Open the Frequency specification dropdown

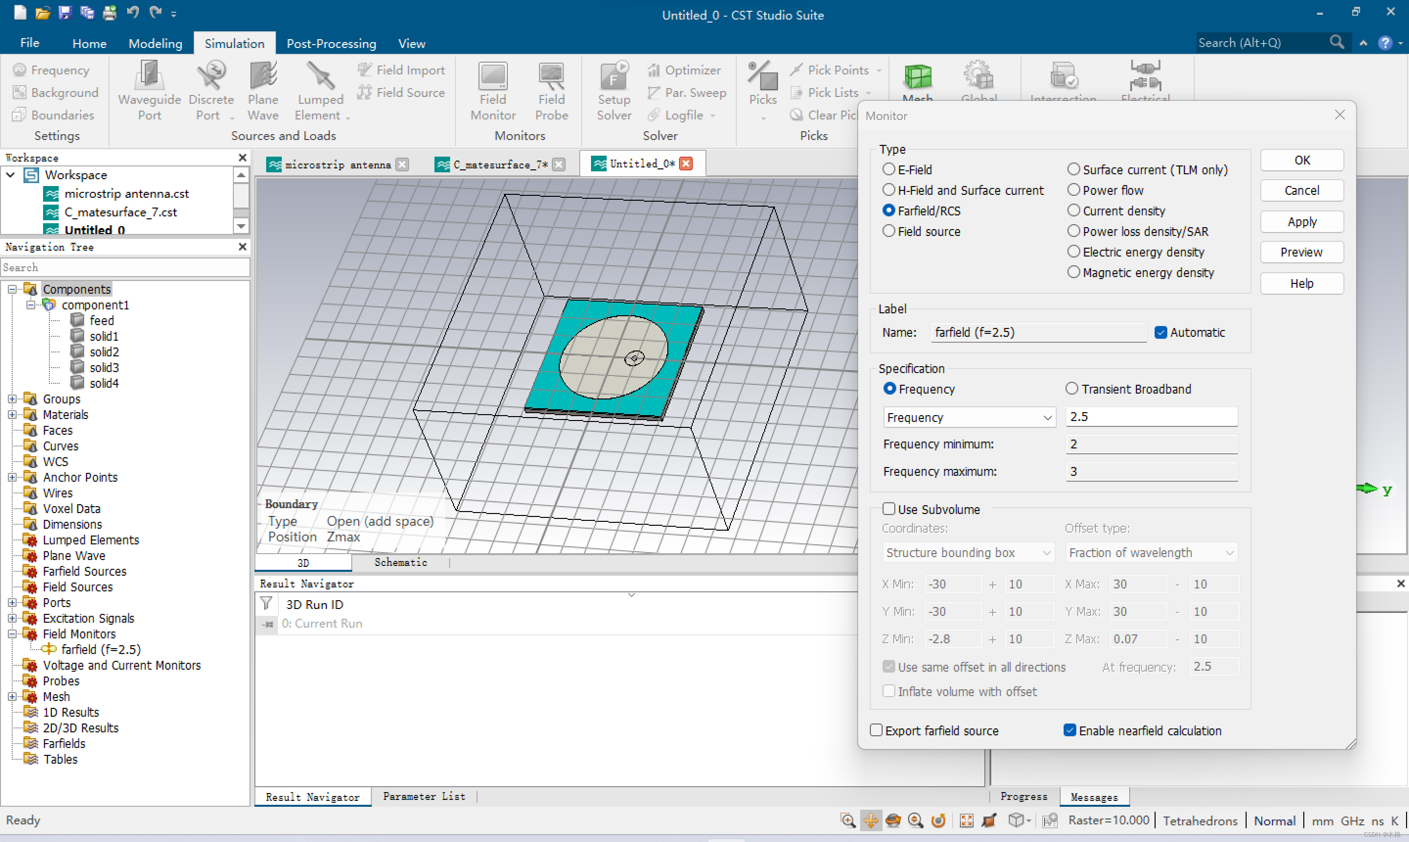point(969,418)
